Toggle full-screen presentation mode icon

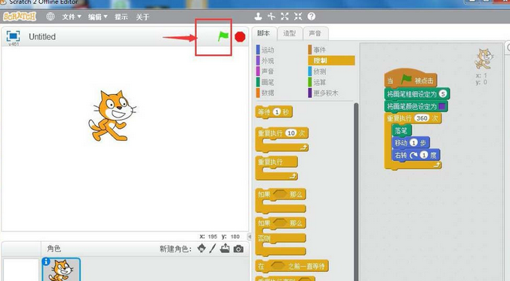tap(13, 36)
